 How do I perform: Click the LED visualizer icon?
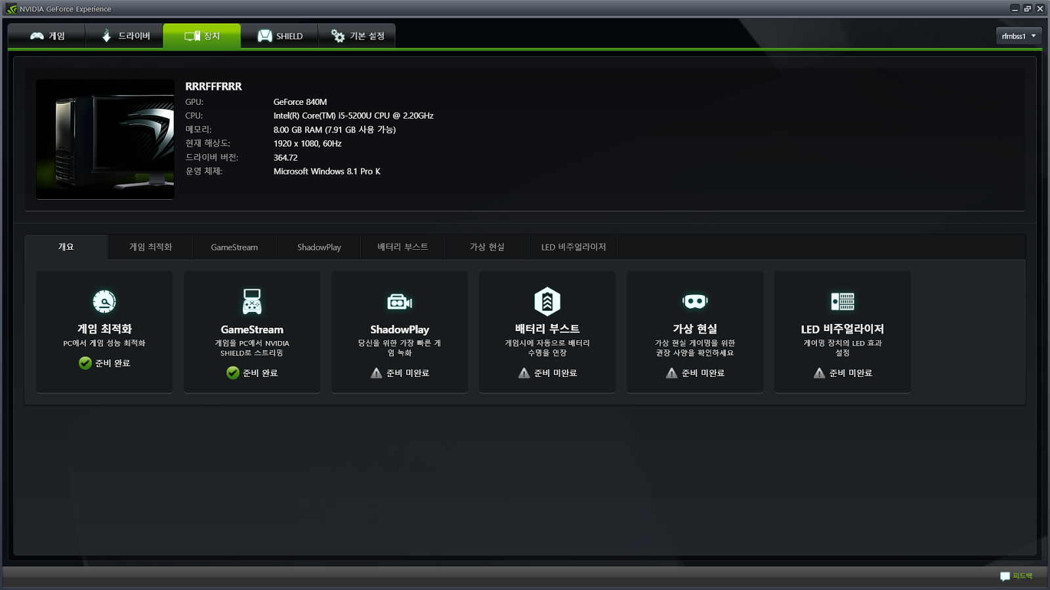843,302
